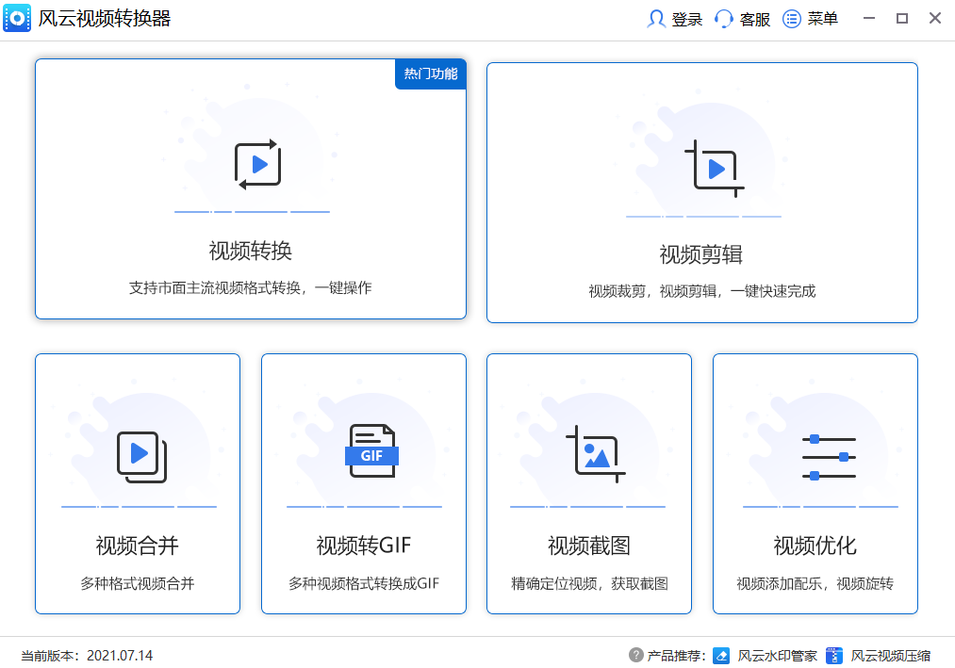
Task: Click text 精确定位视频，获取截图
Action: pos(589,583)
